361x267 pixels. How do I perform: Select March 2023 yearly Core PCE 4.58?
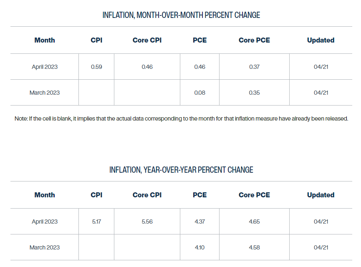(254, 247)
